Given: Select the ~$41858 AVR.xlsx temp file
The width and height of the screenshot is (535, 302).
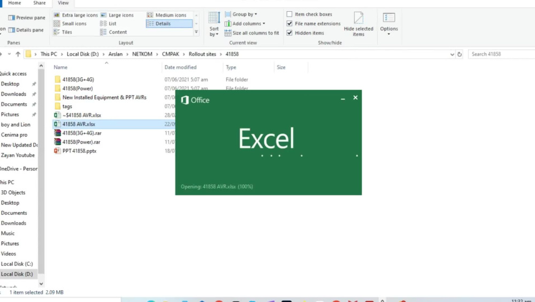Looking at the screenshot, I should coord(81,115).
